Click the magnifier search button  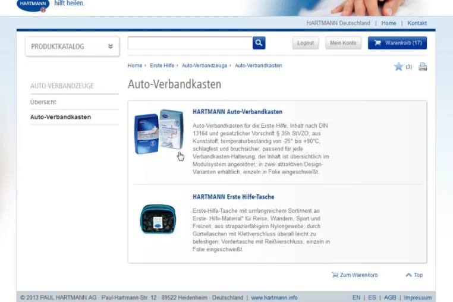pyautogui.click(x=259, y=43)
